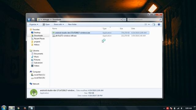Go back with the Back arrow button
This screenshot has height=110, width=196.
(x=29, y=20)
